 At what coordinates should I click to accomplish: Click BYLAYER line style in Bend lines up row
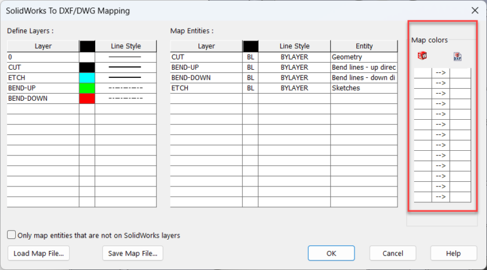[294, 67]
